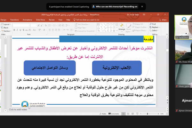Toggle Normal view in the status bar

tap(123, 114)
